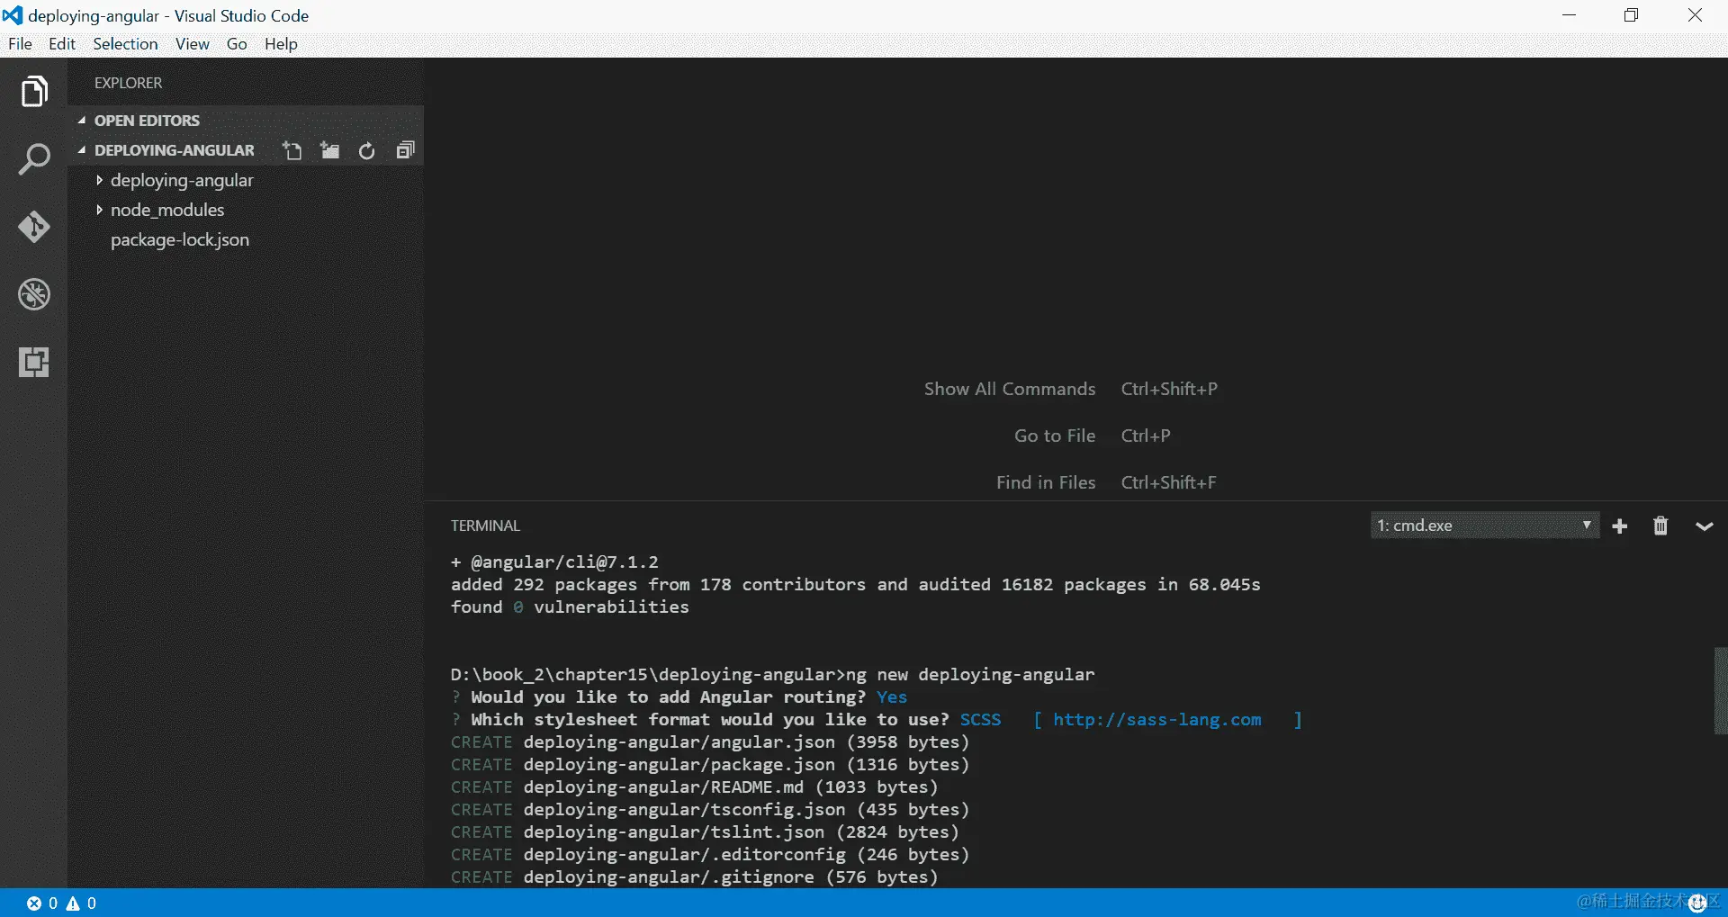Click the README.md CREATE line in terminal
This screenshot has height=917, width=1728.
(694, 787)
